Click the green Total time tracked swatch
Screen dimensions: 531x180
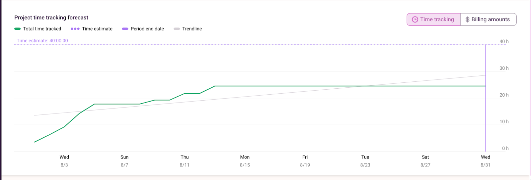tap(18, 29)
